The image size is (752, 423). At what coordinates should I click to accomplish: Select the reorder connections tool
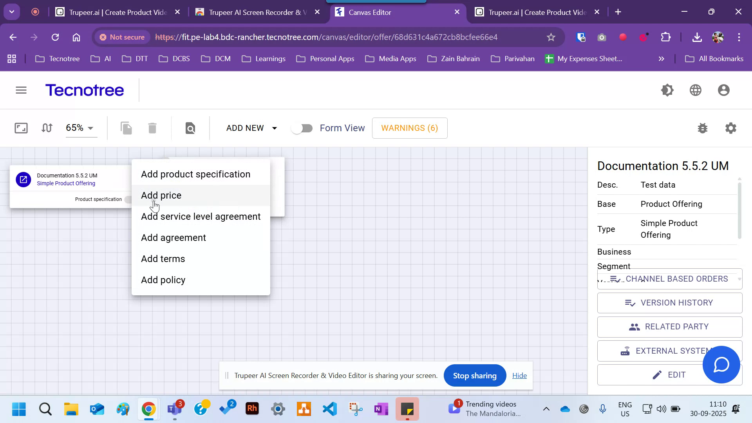point(47,128)
